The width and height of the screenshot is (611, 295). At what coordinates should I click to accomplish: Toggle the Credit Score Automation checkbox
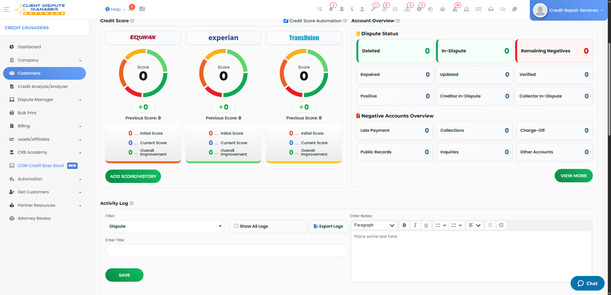click(286, 21)
